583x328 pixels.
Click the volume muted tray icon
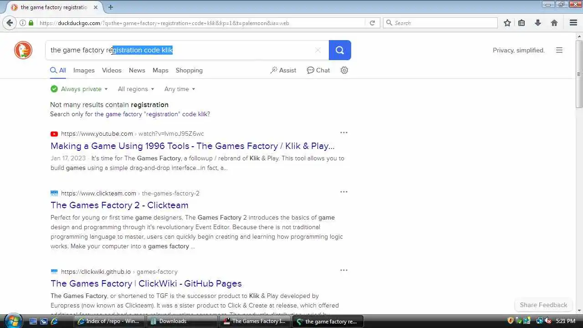tap(548, 321)
